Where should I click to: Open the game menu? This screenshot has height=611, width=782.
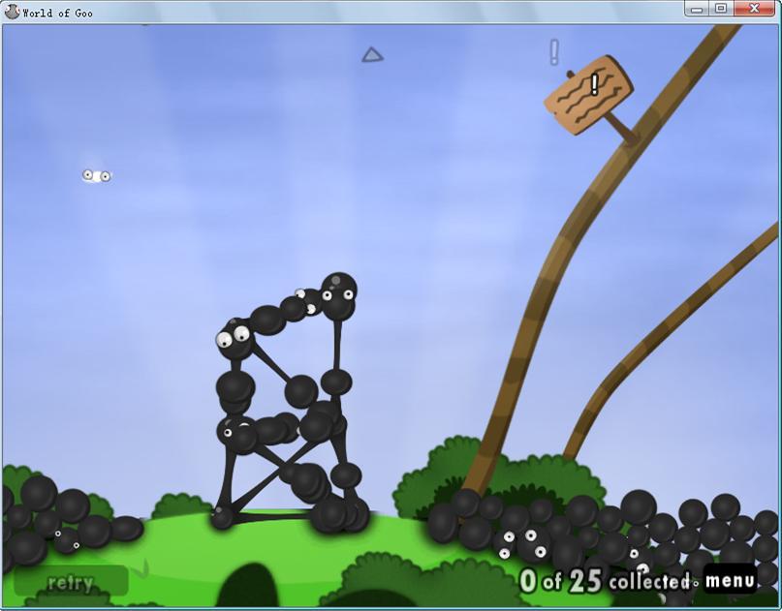(730, 580)
